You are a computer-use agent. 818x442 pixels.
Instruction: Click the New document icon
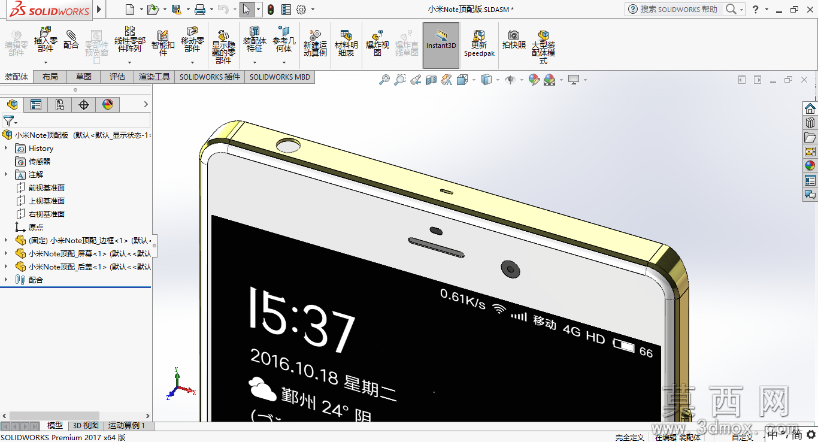(130, 9)
